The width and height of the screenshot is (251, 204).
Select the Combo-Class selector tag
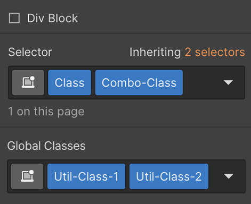pyautogui.click(x=139, y=82)
